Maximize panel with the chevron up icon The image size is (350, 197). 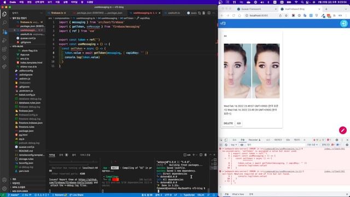point(210,155)
